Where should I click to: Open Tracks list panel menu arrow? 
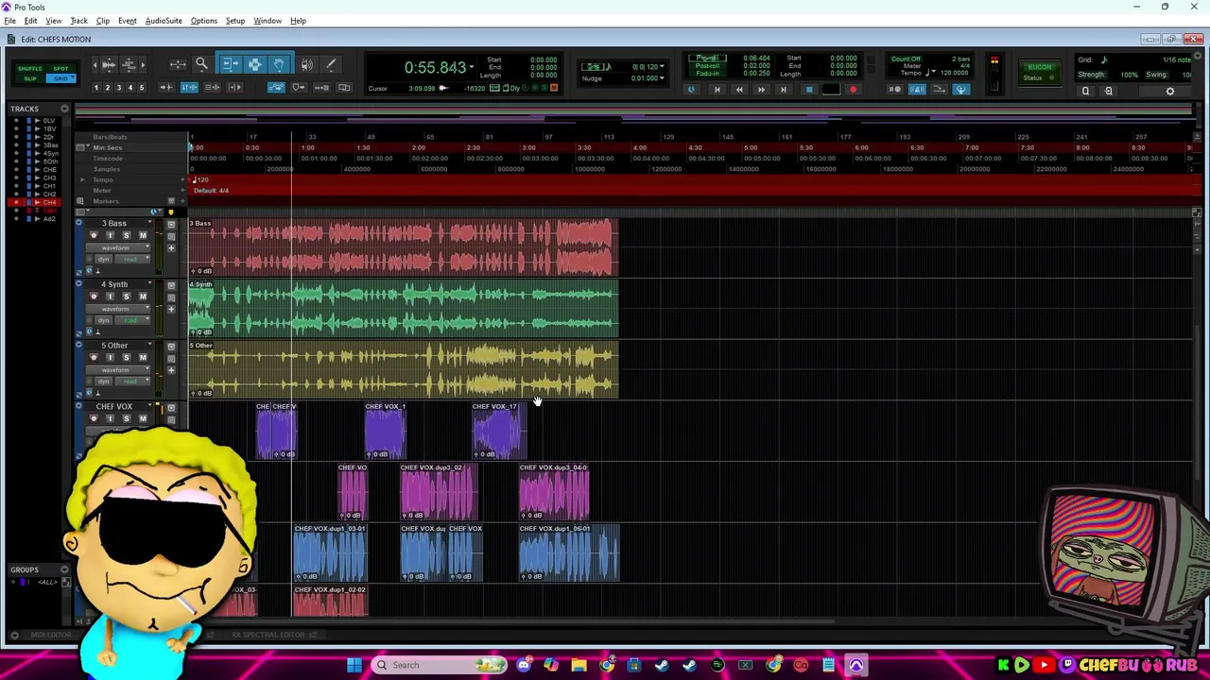point(64,109)
